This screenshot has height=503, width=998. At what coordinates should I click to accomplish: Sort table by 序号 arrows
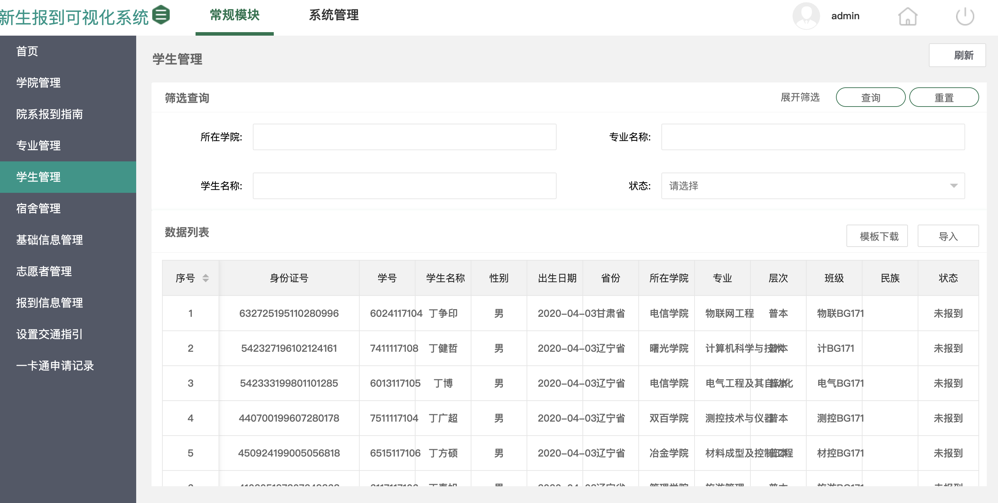[206, 278]
